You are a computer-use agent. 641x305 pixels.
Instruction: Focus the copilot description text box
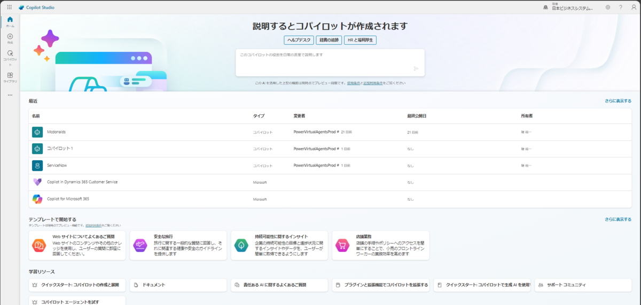[x=330, y=62]
